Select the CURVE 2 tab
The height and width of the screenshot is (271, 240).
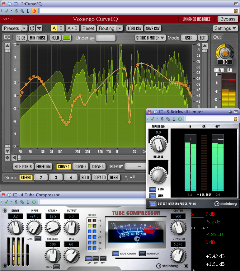[80, 166]
